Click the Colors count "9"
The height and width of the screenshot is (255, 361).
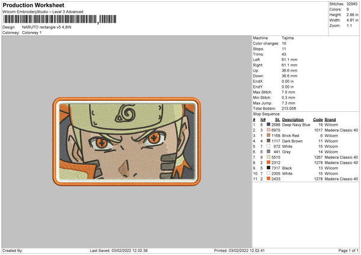(x=348, y=10)
